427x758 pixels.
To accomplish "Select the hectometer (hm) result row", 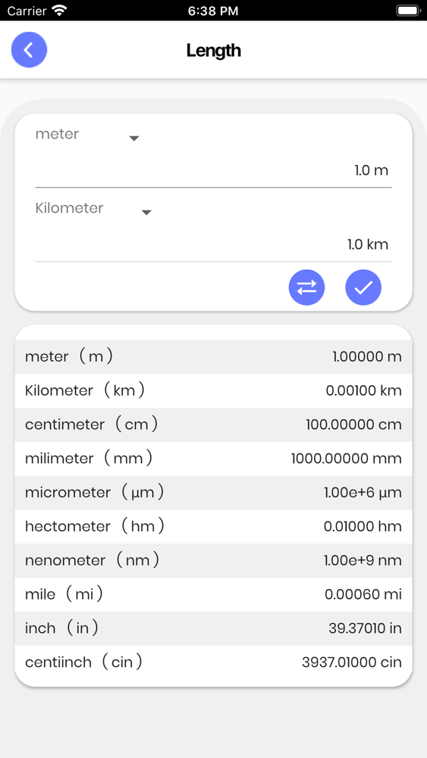I will 213,527.
